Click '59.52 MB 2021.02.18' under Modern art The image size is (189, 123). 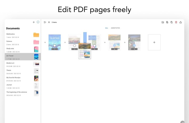click(13, 66)
